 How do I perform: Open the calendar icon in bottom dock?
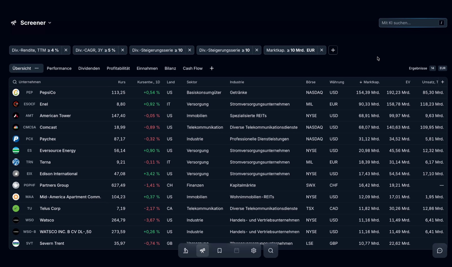click(x=237, y=251)
